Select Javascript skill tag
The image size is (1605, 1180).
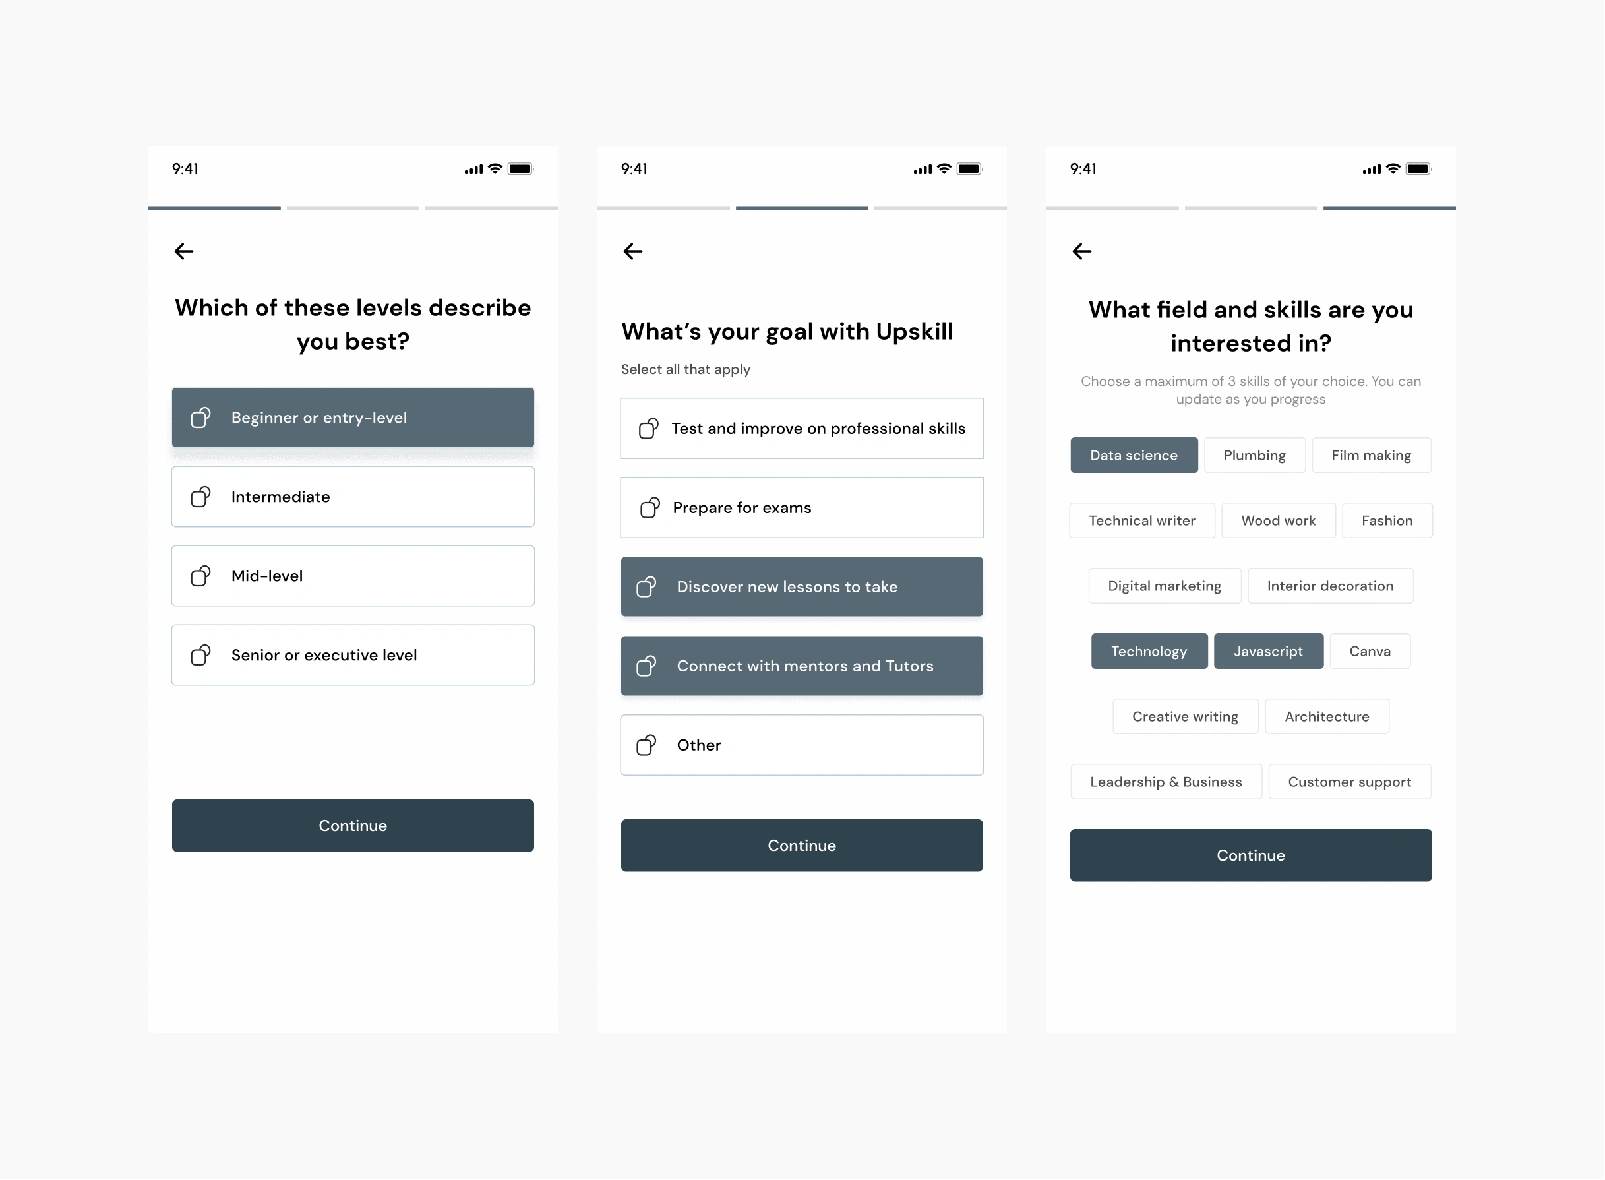click(1267, 649)
